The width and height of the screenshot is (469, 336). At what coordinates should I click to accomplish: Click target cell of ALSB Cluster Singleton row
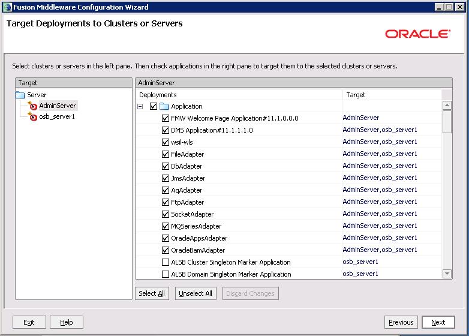point(392,262)
